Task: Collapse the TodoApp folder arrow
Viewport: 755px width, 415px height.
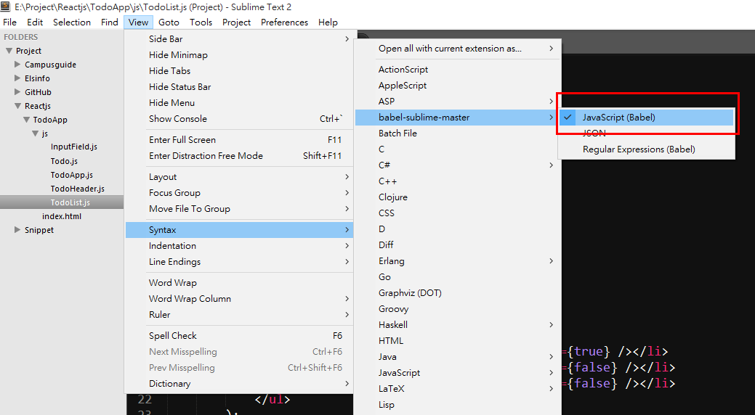Action: (x=26, y=120)
